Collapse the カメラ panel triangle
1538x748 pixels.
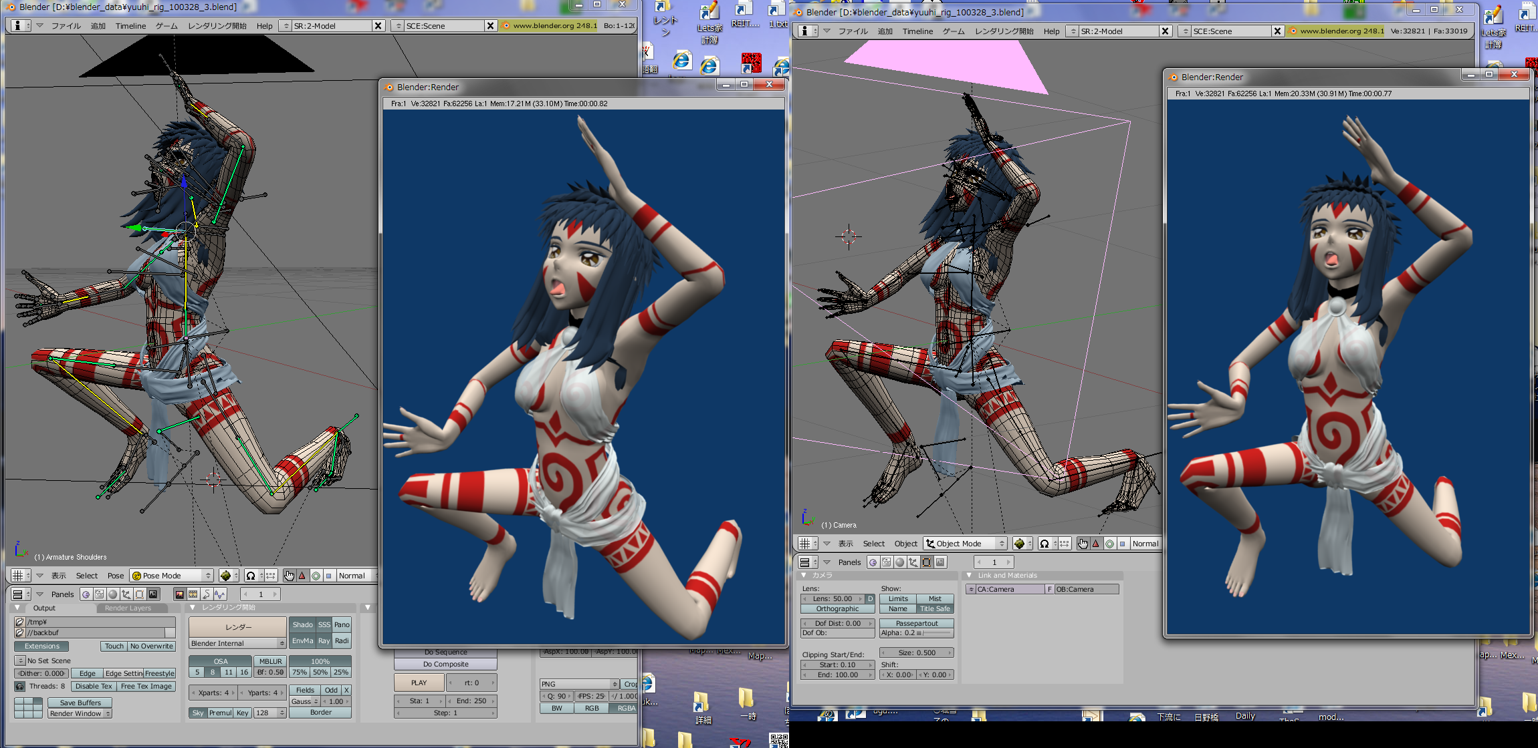pos(804,575)
